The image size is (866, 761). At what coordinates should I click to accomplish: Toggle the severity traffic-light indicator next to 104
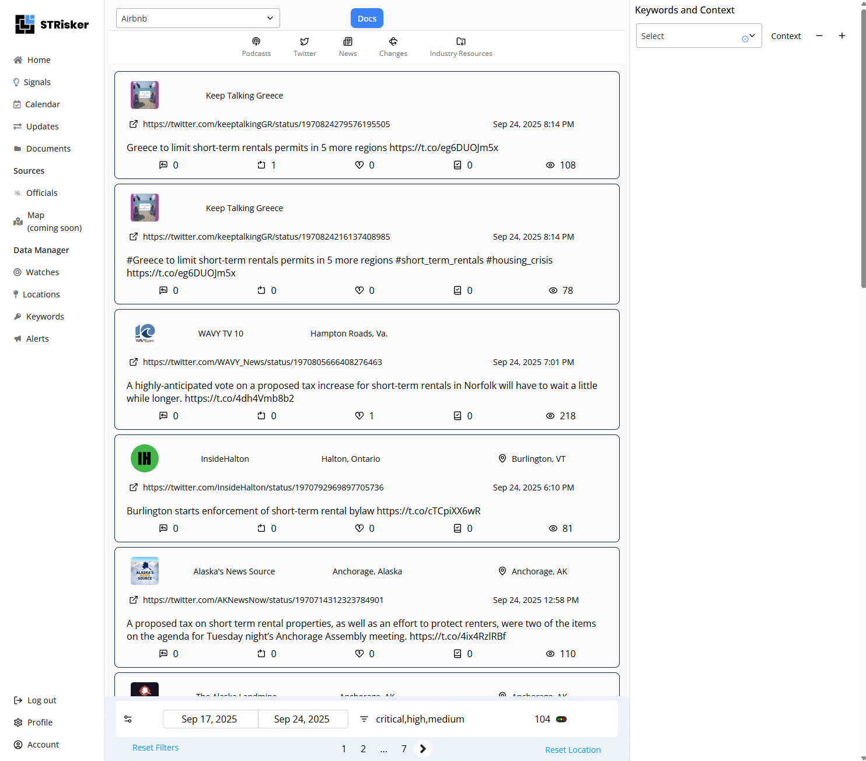tap(561, 719)
